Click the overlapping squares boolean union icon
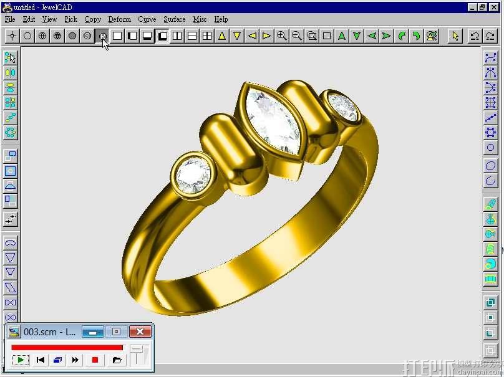 coord(490,302)
